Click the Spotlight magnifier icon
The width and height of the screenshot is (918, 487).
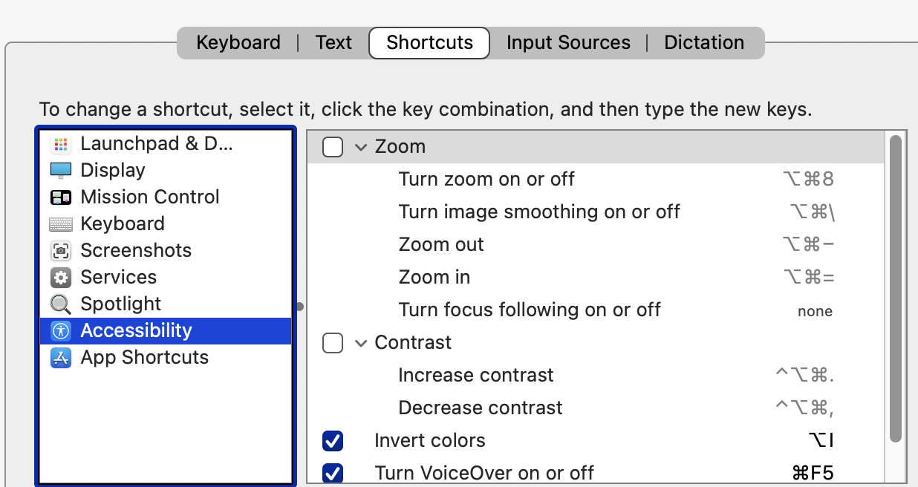coord(61,304)
